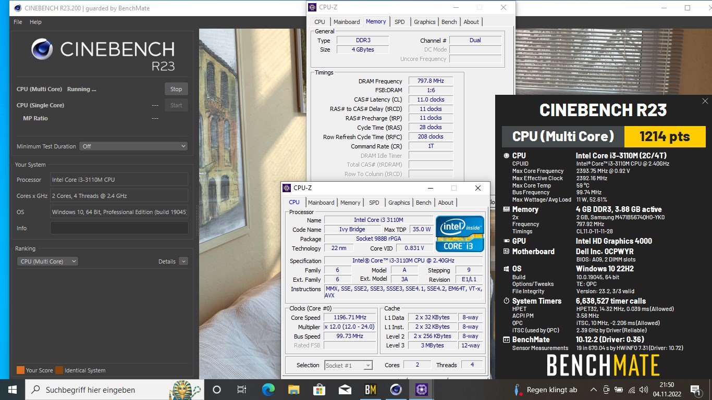Click the Cinebench R23 logo
Viewport: 712px width, 400px height.
[x=103, y=54]
